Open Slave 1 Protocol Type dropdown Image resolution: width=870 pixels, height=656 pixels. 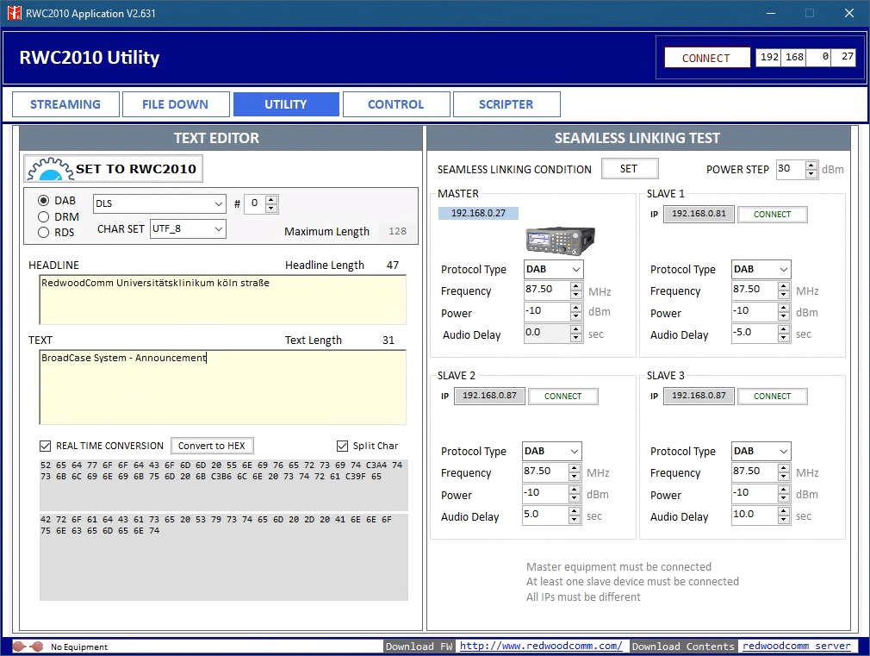pyautogui.click(x=761, y=270)
